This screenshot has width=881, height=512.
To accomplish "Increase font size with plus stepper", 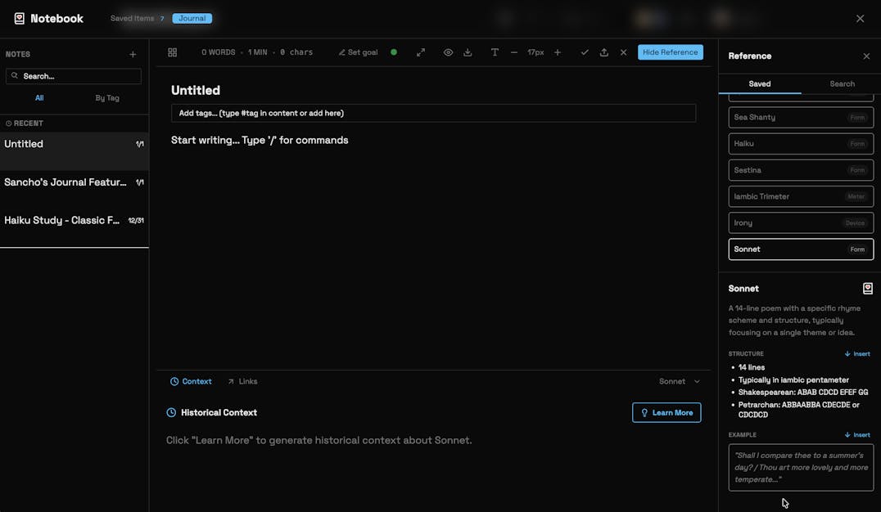I will coord(558,52).
